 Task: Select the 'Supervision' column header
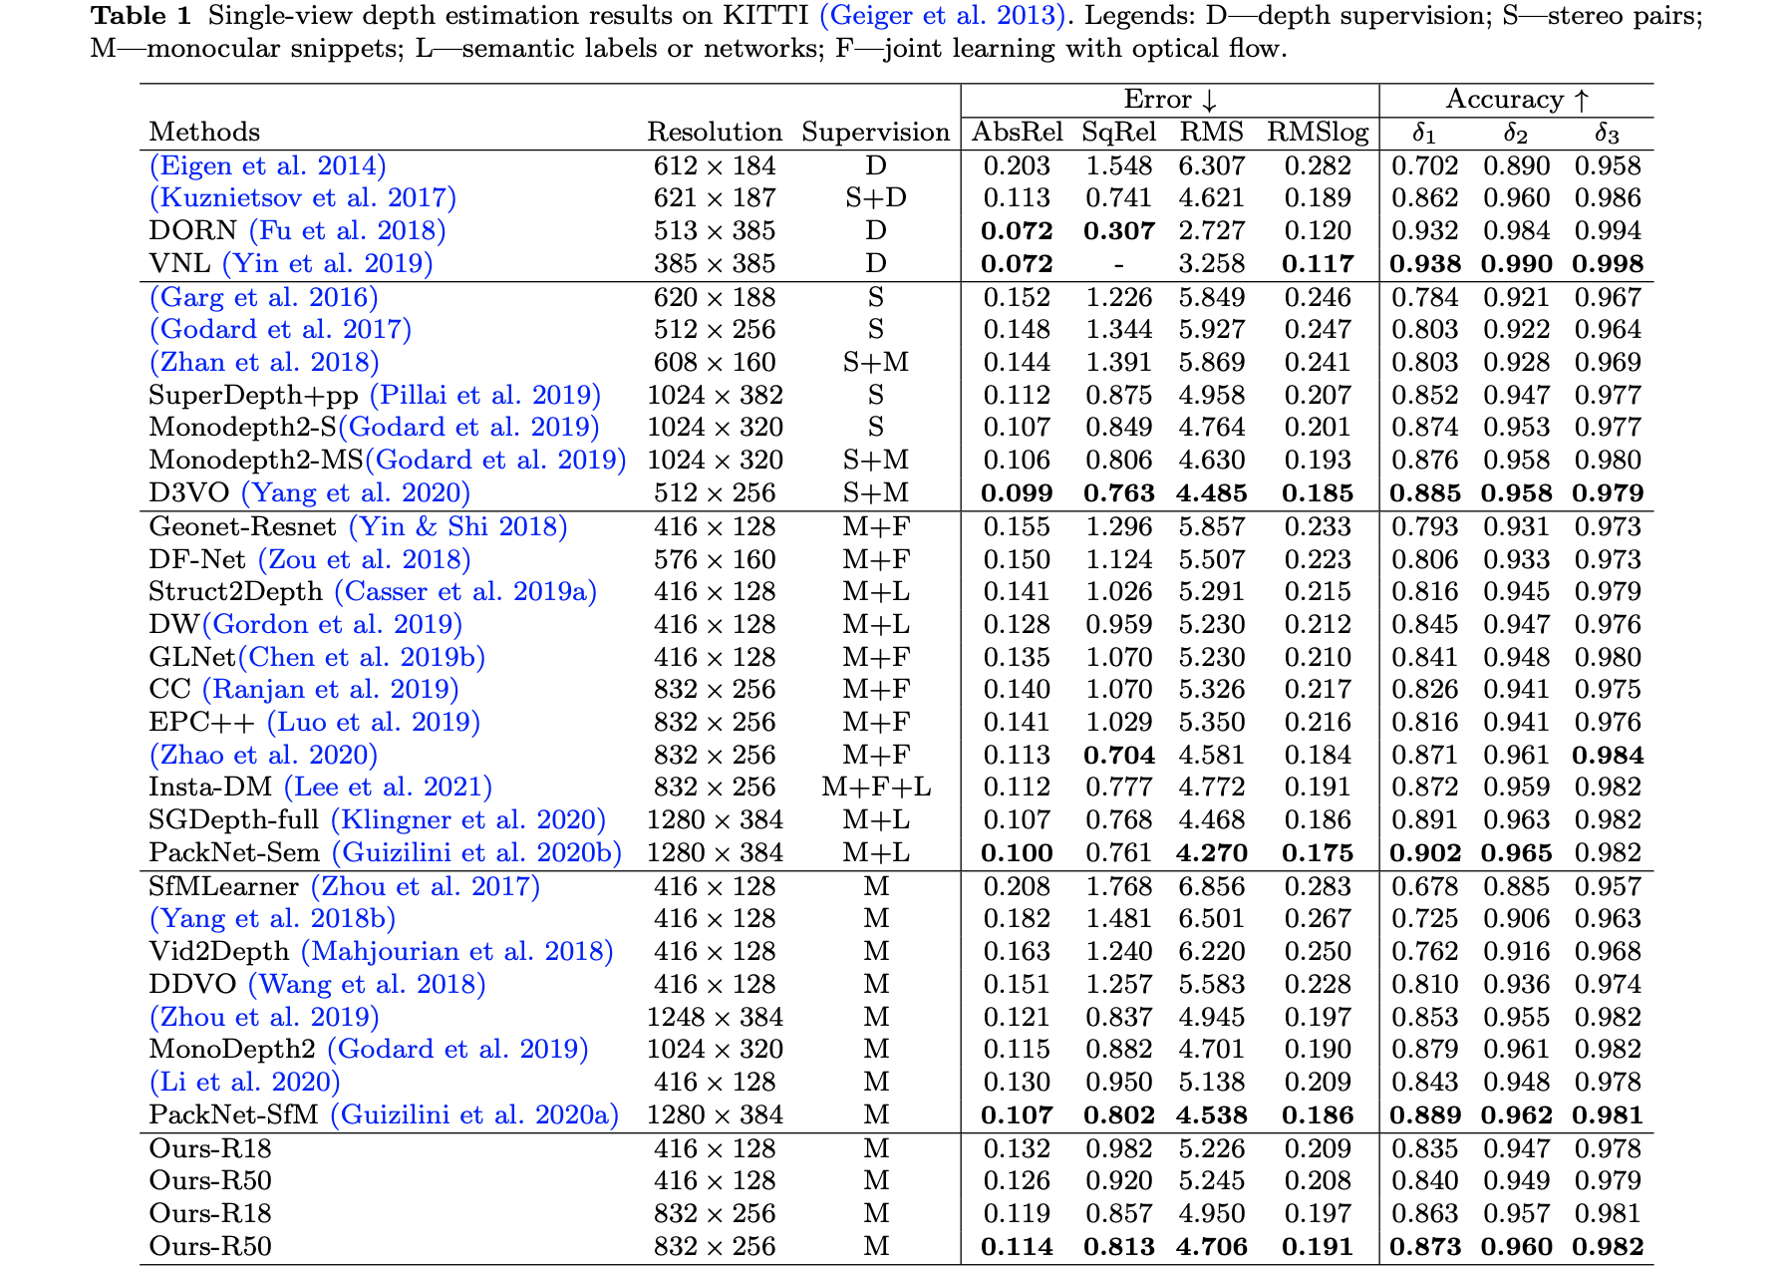pos(876,134)
